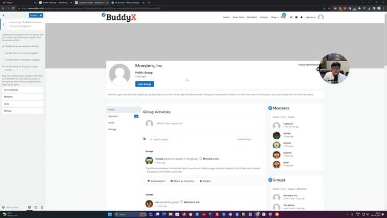Open Groups in the header menu
387x218 pixels.
264,18
